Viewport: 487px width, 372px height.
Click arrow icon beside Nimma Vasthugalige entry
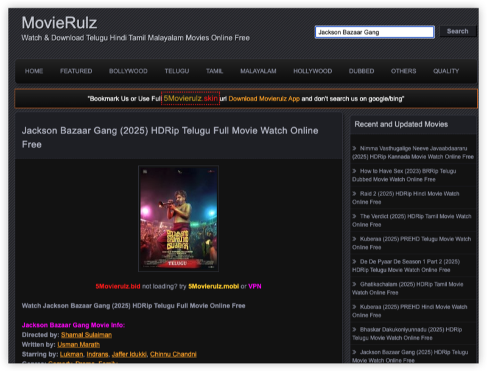[354, 148]
